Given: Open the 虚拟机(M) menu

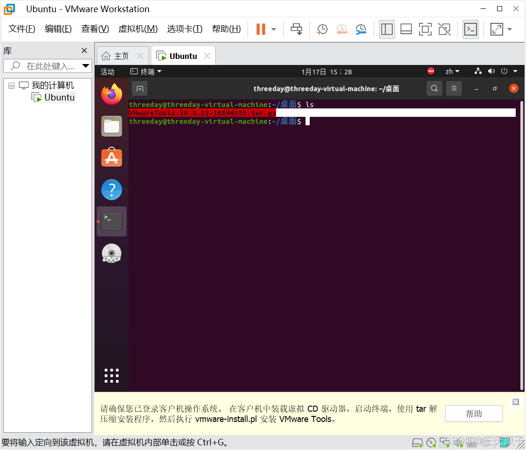Looking at the screenshot, I should pyautogui.click(x=138, y=29).
